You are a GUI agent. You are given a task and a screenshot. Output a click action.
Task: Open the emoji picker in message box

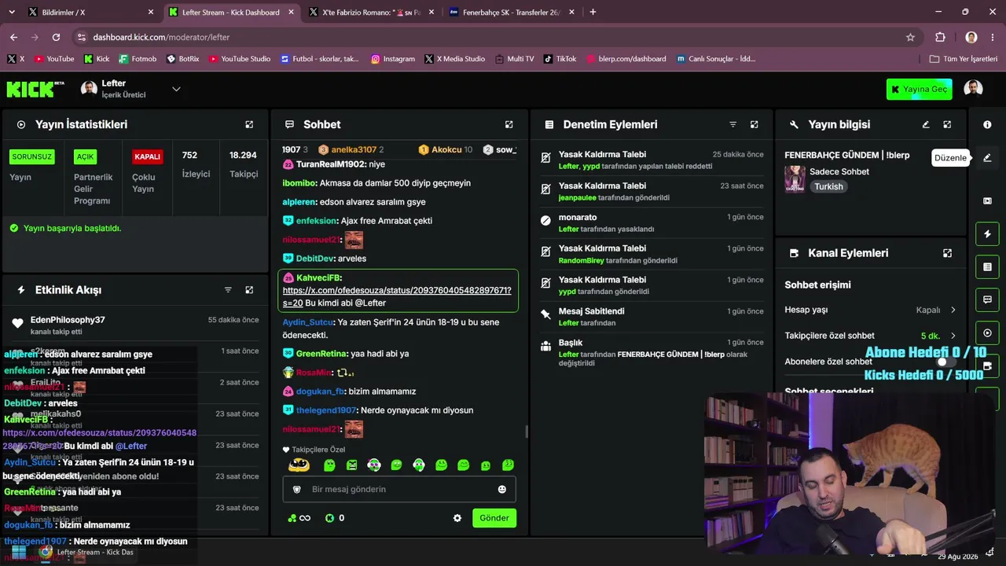[502, 489]
